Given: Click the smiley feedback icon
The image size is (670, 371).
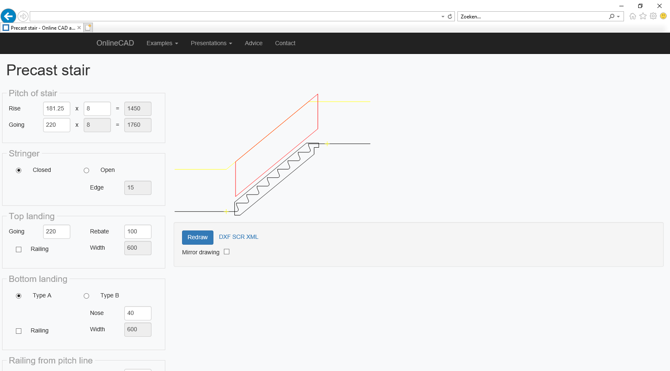Looking at the screenshot, I should click(x=663, y=16).
